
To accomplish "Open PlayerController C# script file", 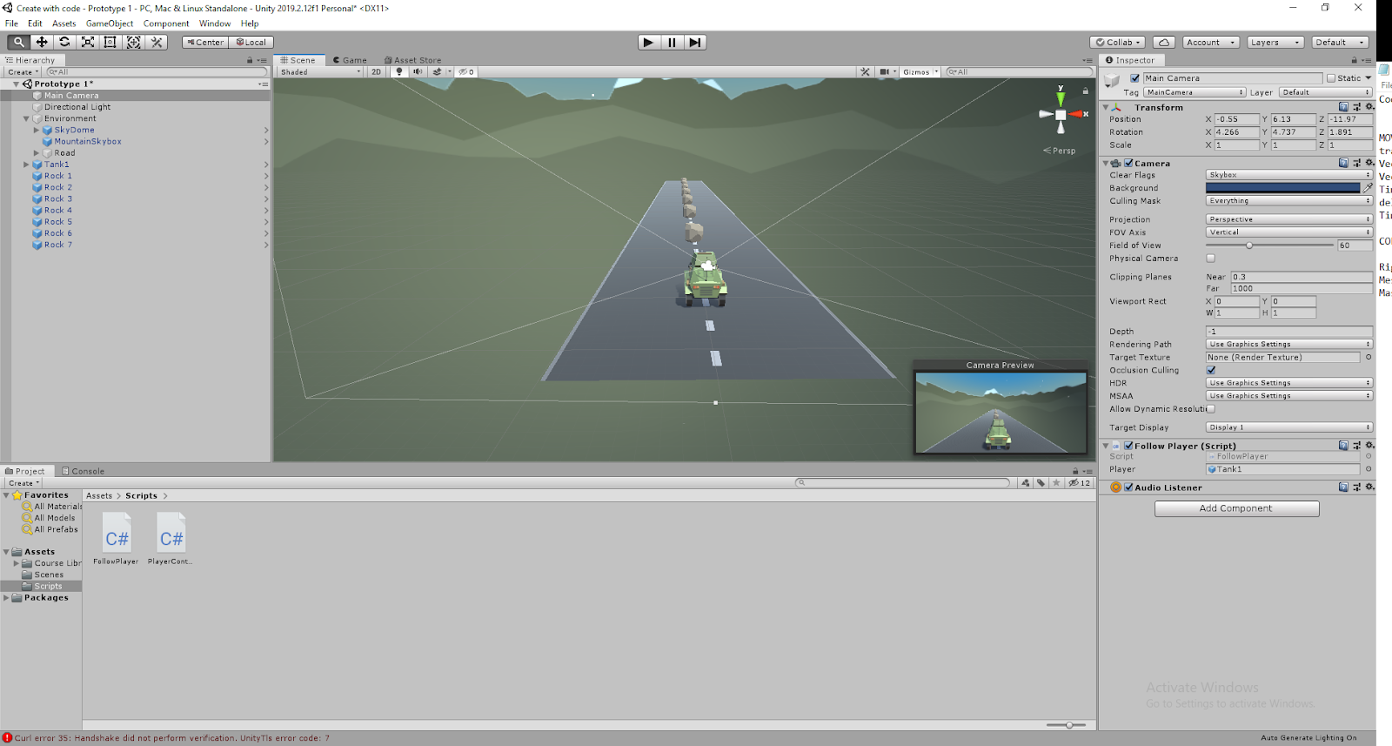I will pos(171,538).
